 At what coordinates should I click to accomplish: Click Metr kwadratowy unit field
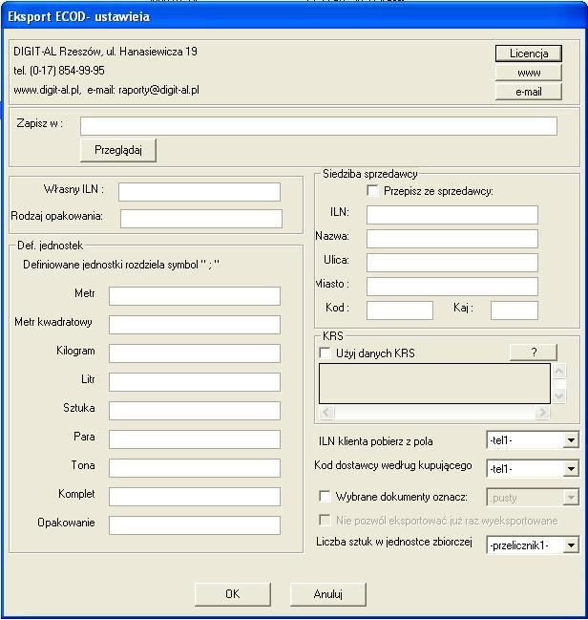pos(195,325)
